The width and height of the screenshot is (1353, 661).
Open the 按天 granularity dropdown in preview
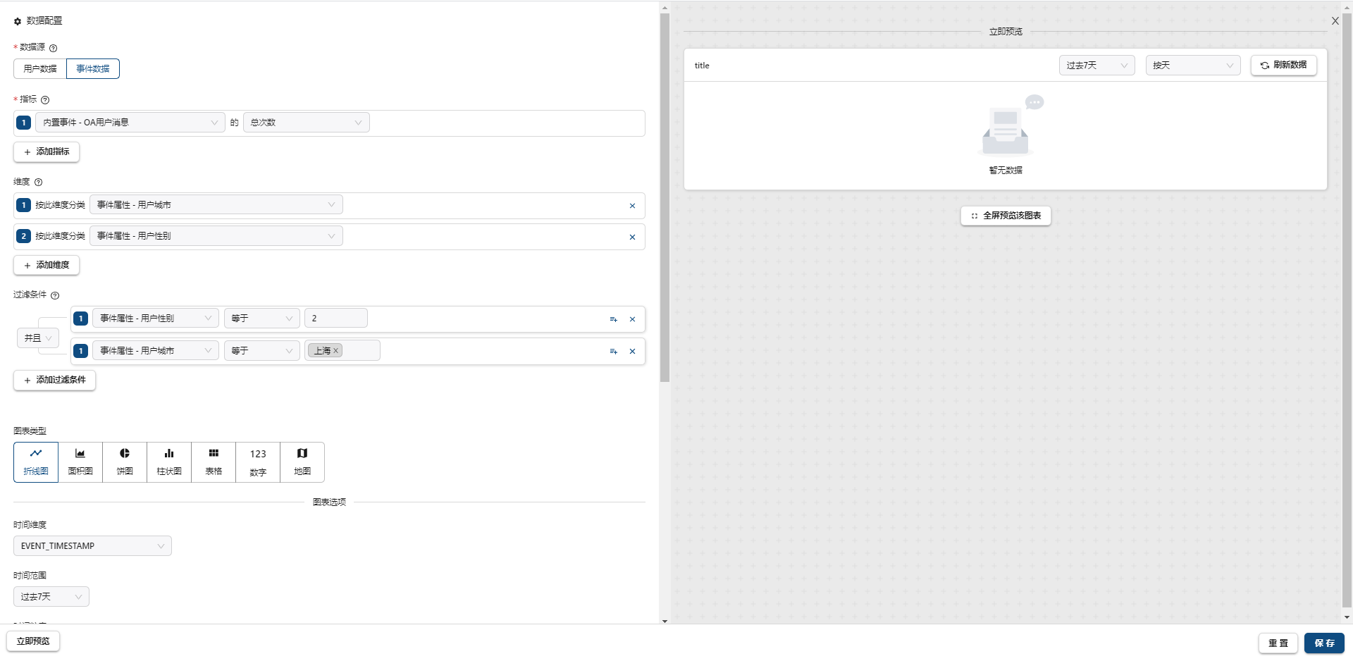tap(1192, 66)
